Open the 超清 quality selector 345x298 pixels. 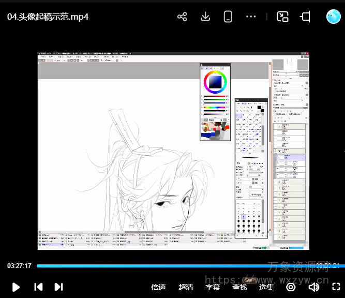pyautogui.click(x=186, y=287)
